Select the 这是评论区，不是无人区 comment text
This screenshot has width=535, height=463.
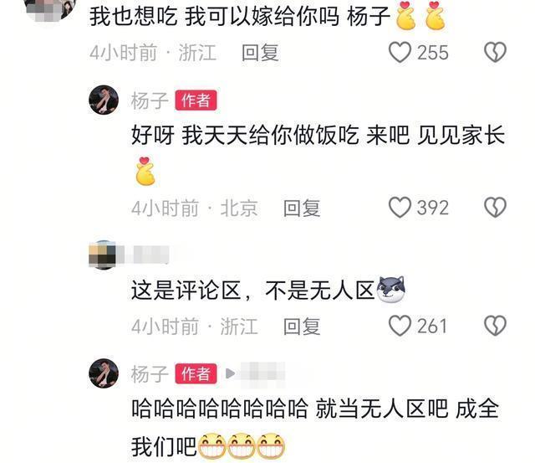[x=267, y=291]
